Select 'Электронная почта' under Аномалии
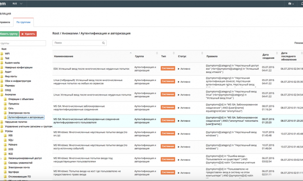 click(19, 113)
